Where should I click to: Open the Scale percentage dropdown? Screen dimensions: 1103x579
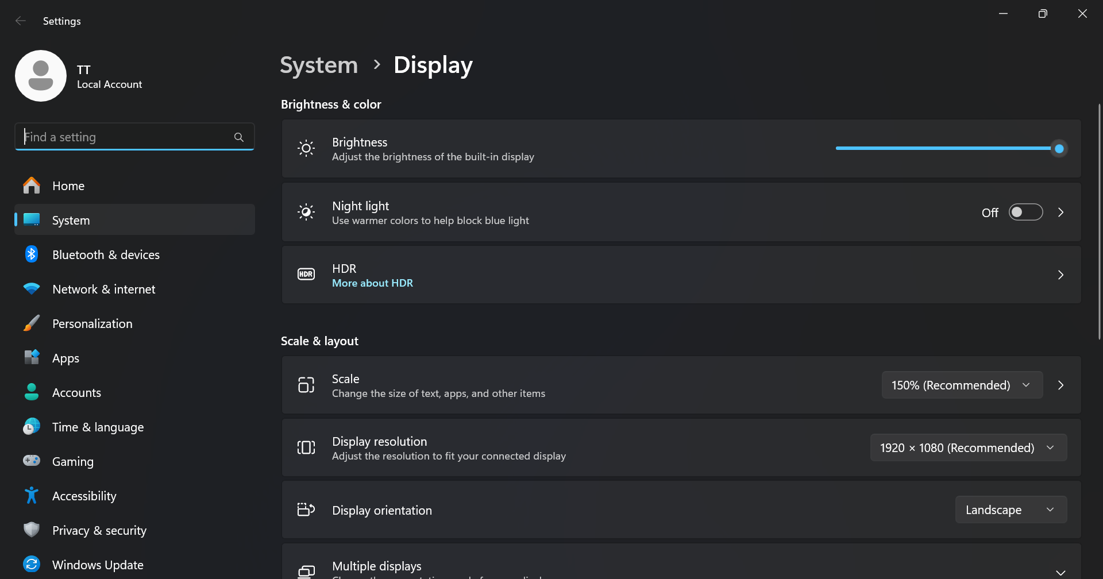[962, 385]
